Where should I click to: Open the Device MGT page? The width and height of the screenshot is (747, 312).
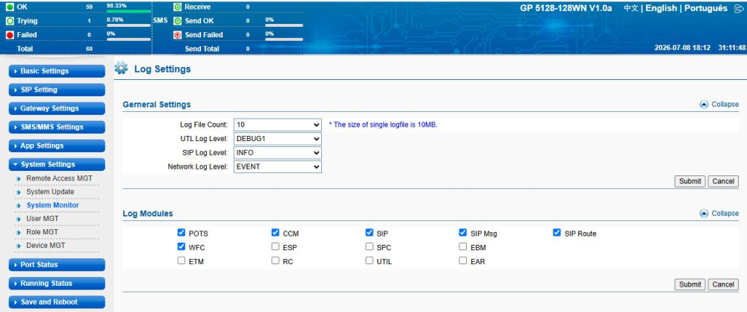click(46, 246)
